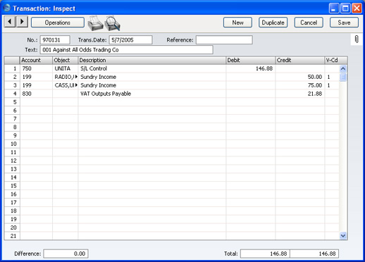Image resolution: width=365 pixels, height=262 pixels.
Task: Minimize the Transaction window
Action: (334, 8)
